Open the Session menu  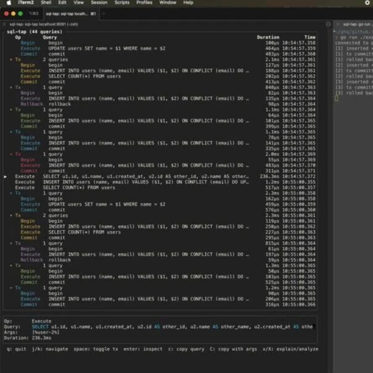pos(99,2)
